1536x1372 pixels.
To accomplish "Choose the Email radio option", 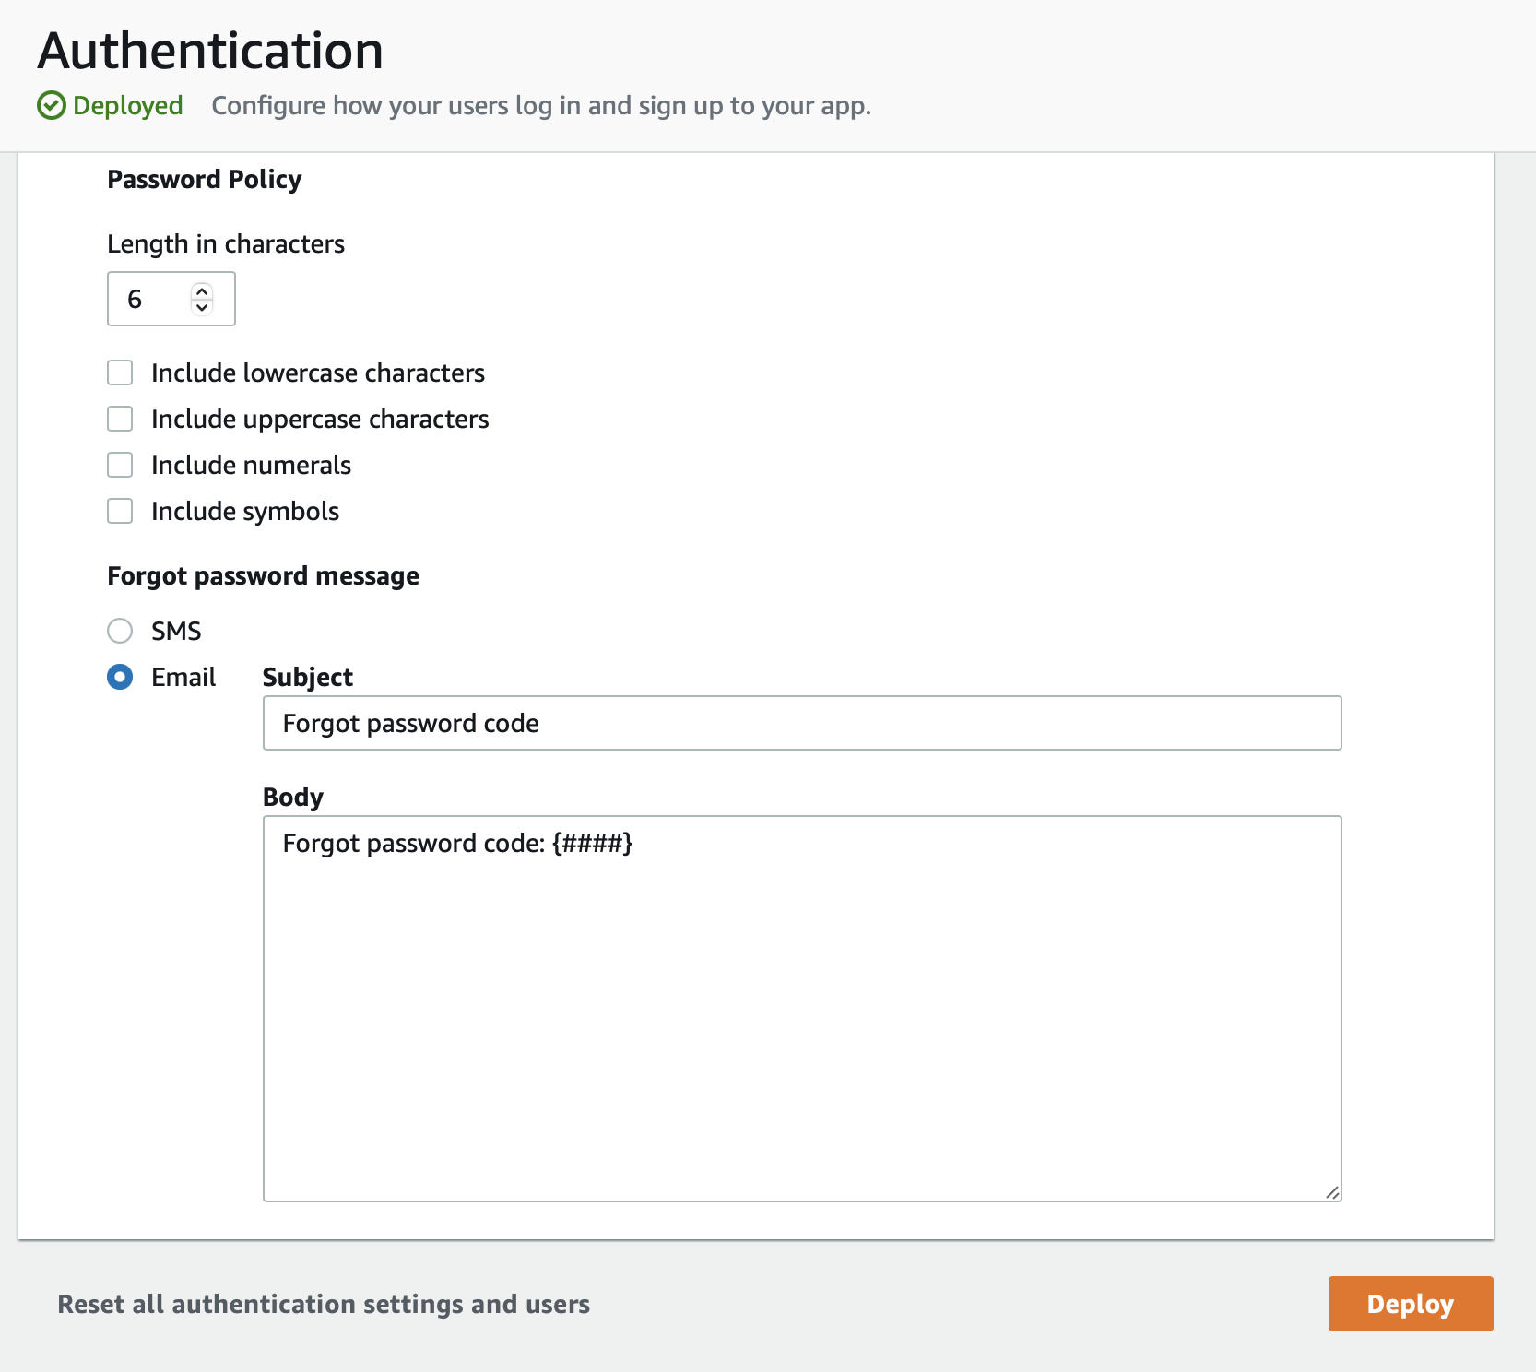I will pos(120,677).
